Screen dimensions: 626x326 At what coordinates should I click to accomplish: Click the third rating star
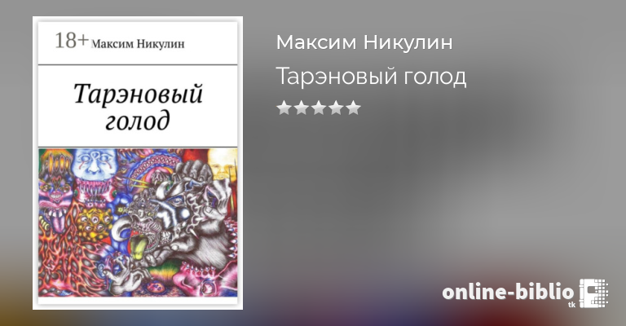(319, 108)
